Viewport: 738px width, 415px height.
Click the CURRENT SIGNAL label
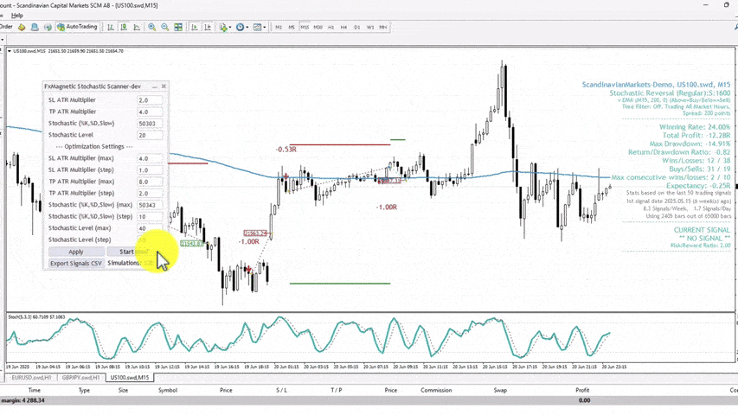tap(702, 230)
